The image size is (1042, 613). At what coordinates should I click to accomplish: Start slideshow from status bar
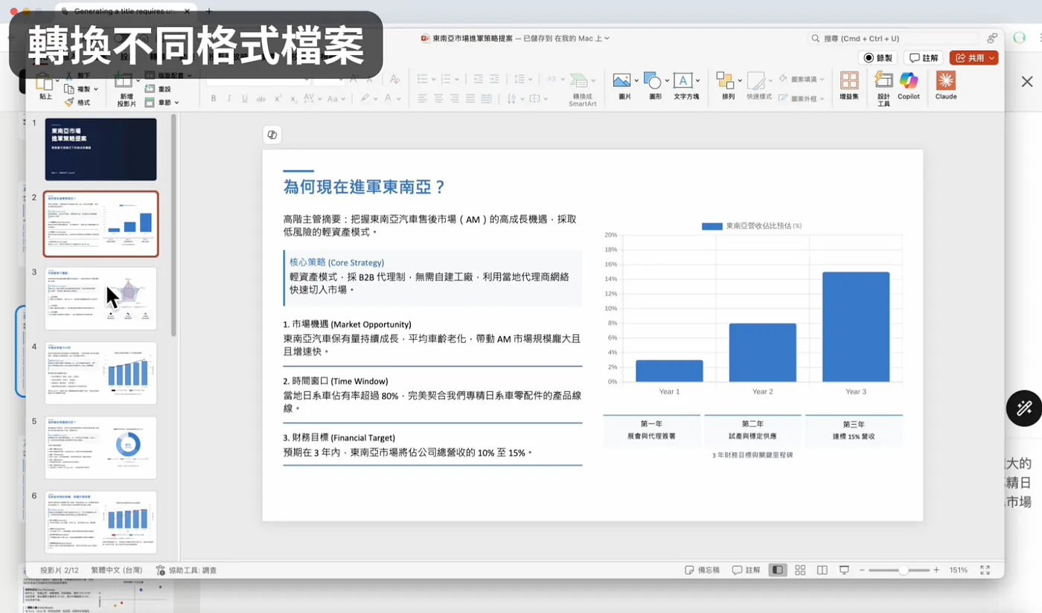click(845, 570)
